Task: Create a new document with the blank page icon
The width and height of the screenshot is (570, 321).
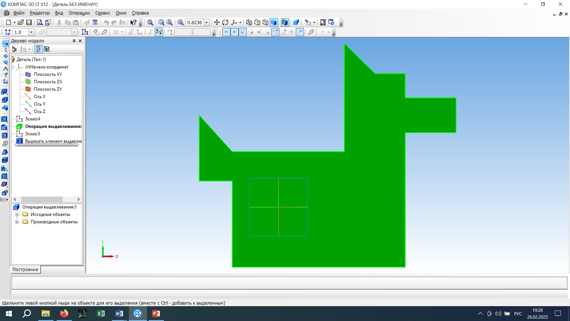Action: (9, 22)
